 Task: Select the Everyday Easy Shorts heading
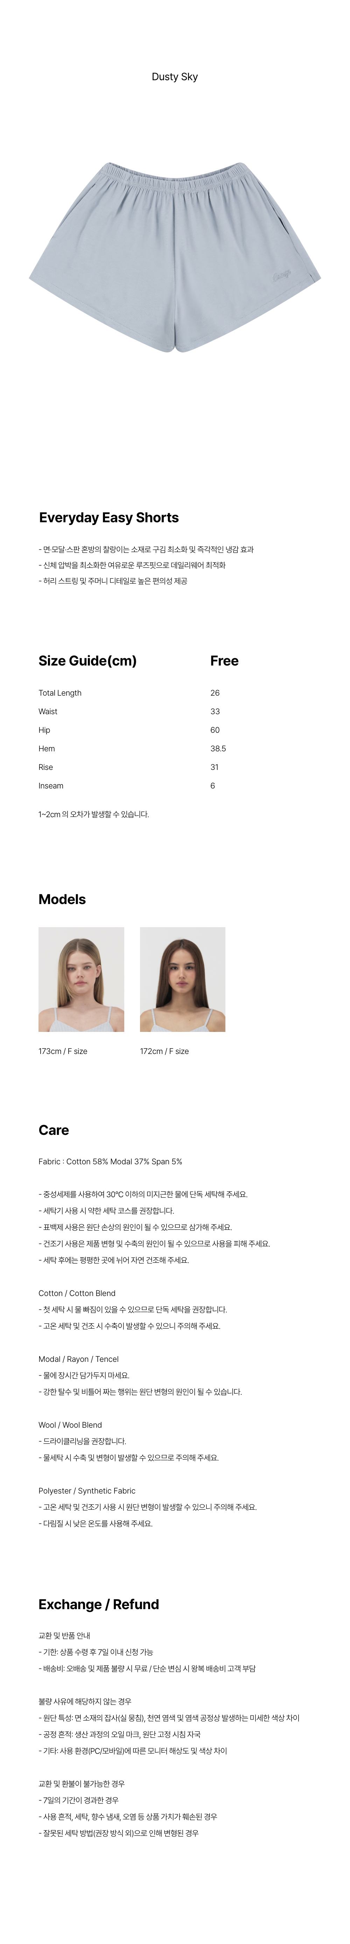tap(108, 518)
